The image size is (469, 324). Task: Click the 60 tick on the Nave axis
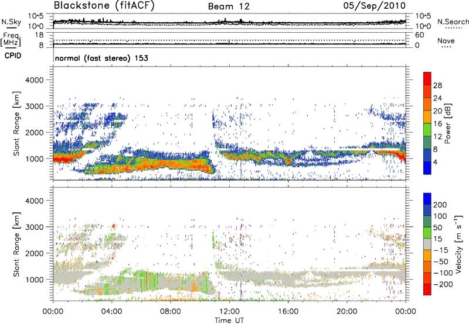click(419, 35)
